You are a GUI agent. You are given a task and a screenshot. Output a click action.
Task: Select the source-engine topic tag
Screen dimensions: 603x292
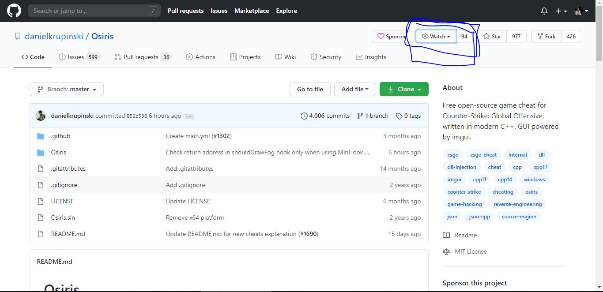pos(519,217)
